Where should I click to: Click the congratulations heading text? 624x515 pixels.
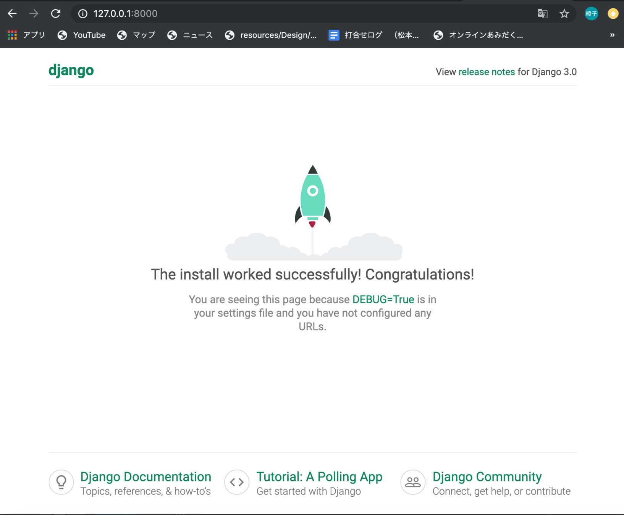(312, 274)
